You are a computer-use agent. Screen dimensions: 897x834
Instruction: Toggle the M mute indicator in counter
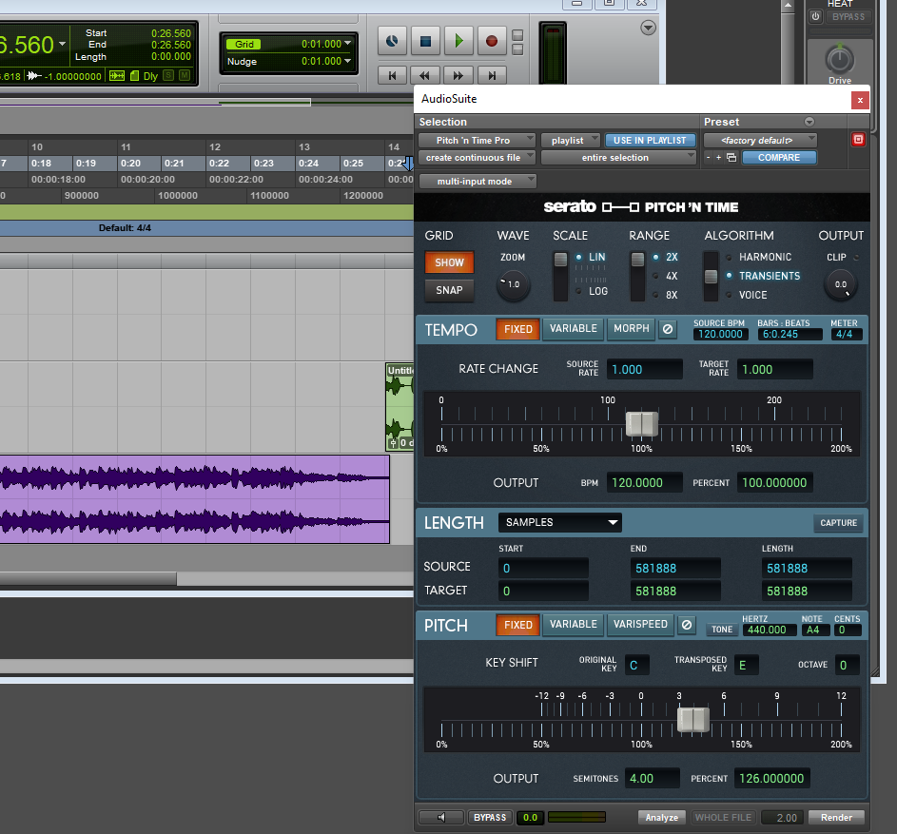tap(185, 75)
